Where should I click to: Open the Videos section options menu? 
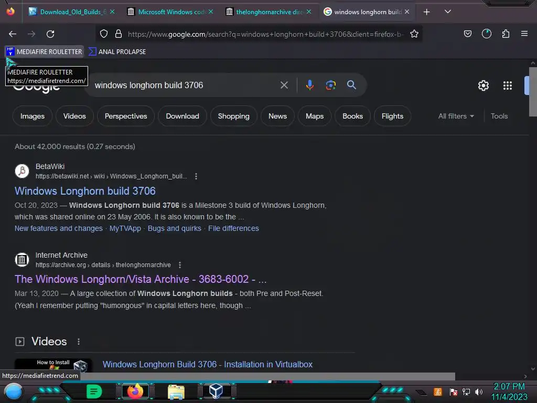(x=79, y=342)
